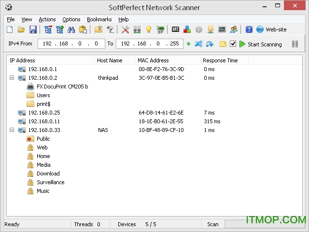Save the scan results to disk

pos(33,29)
